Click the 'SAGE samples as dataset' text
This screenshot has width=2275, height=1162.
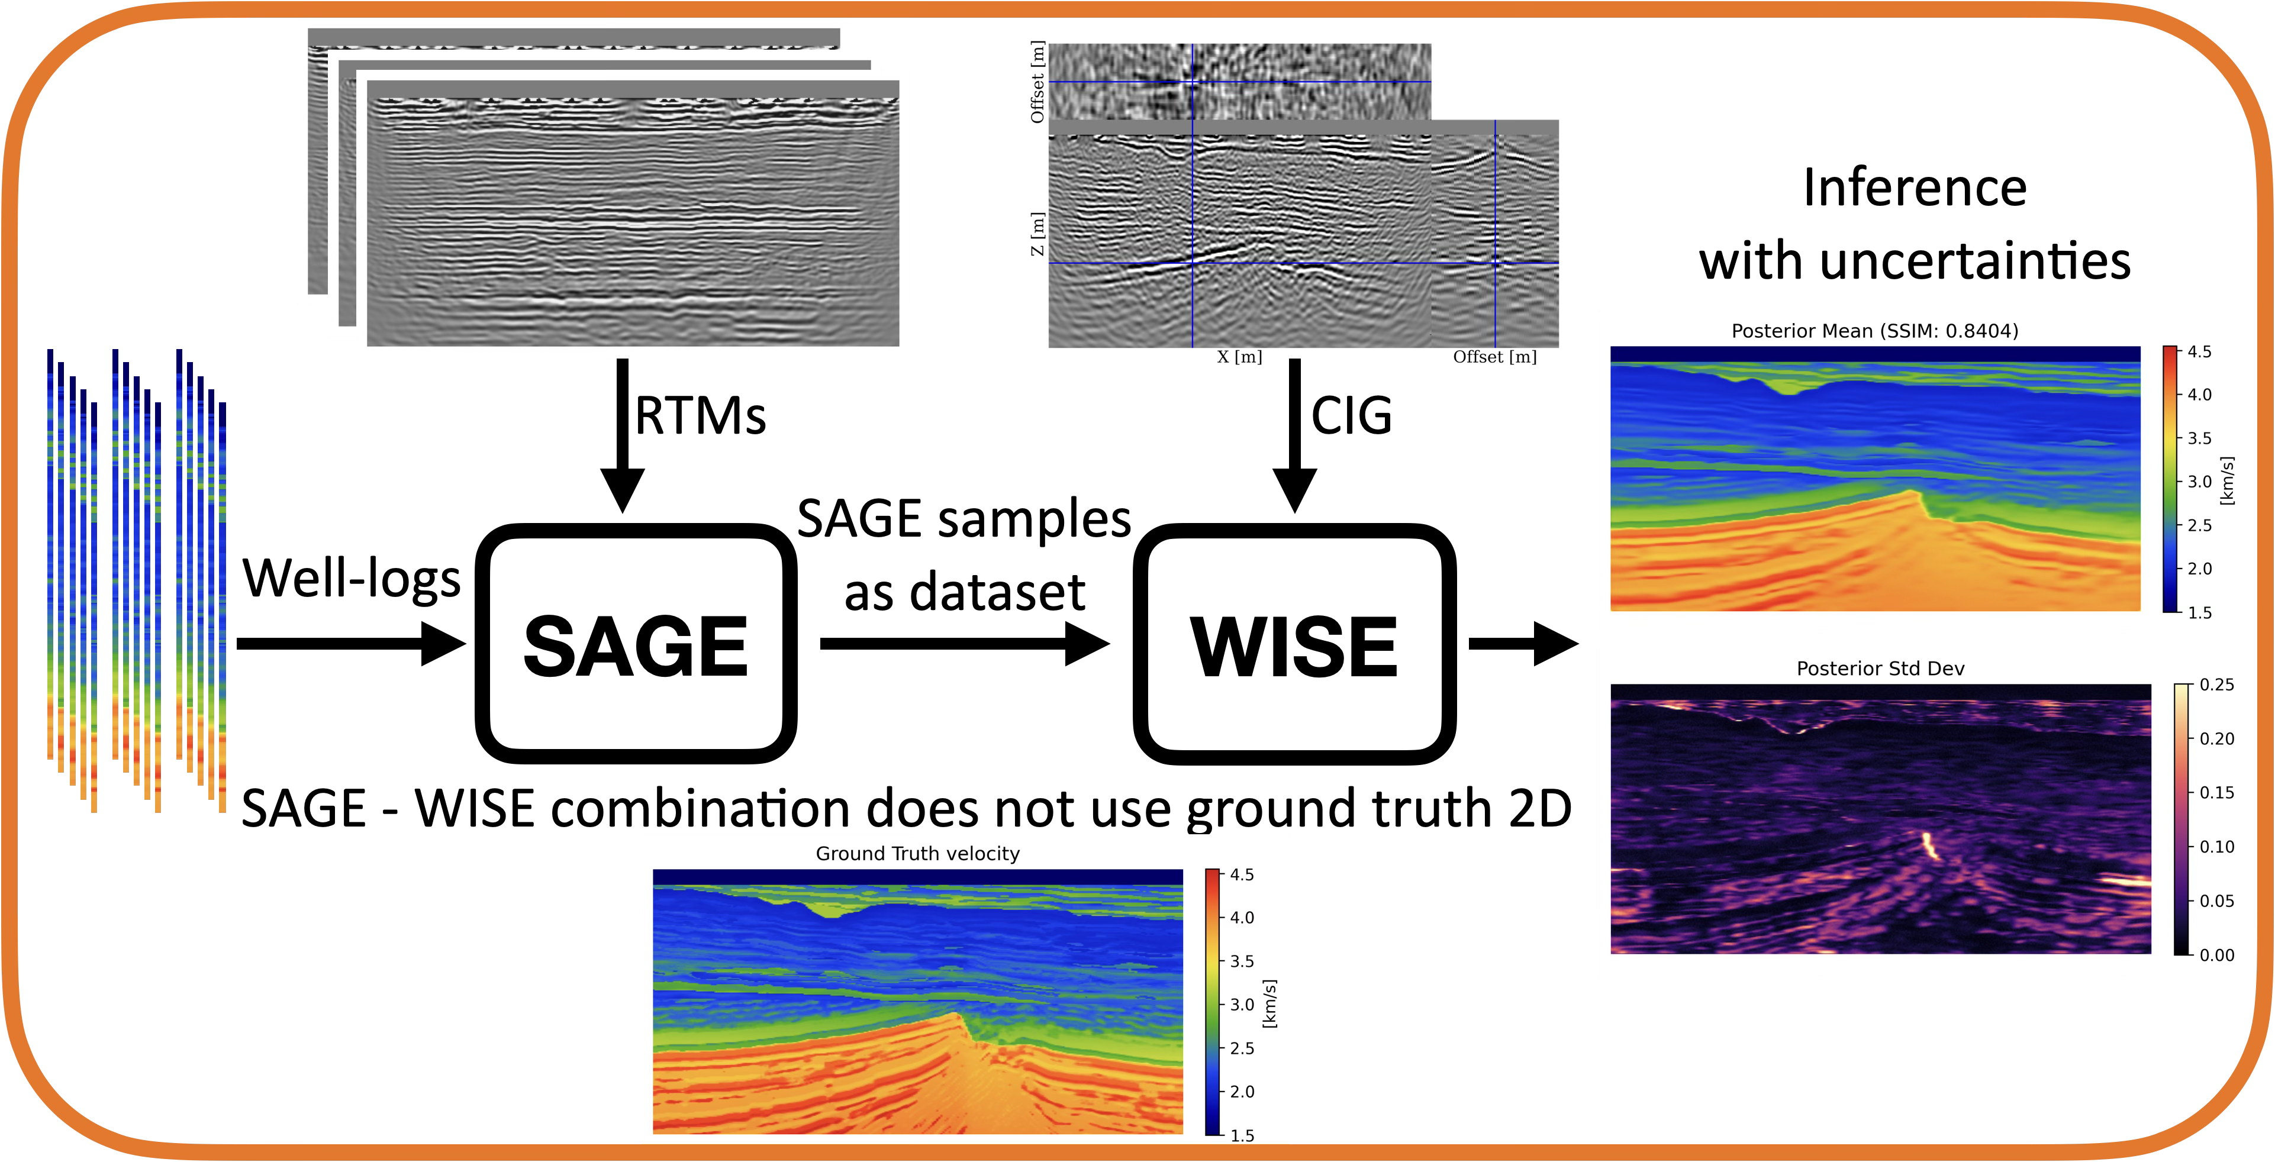click(x=965, y=554)
